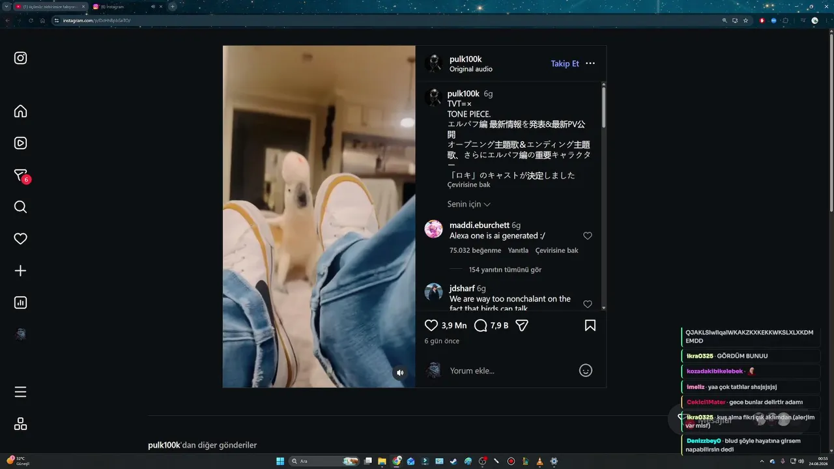View likes '75.032 beğenme' on comment

point(476,251)
